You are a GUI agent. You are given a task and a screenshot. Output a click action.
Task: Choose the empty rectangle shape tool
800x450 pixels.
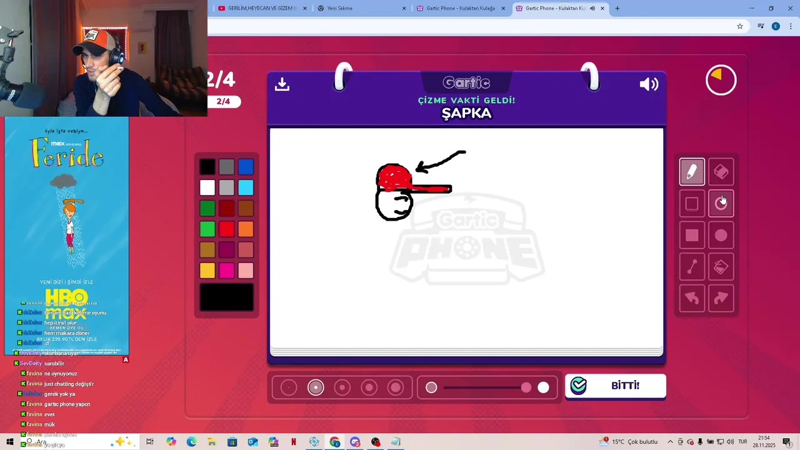pyautogui.click(x=692, y=204)
